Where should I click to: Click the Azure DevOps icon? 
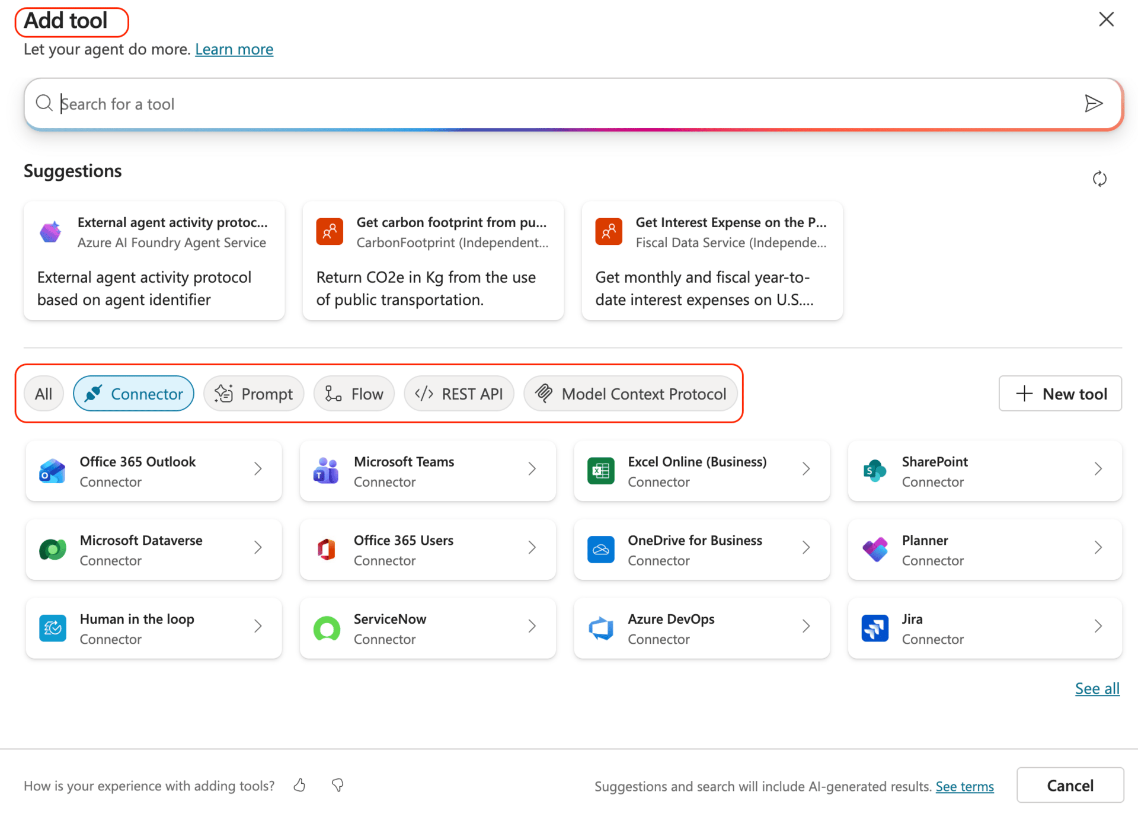(600, 628)
